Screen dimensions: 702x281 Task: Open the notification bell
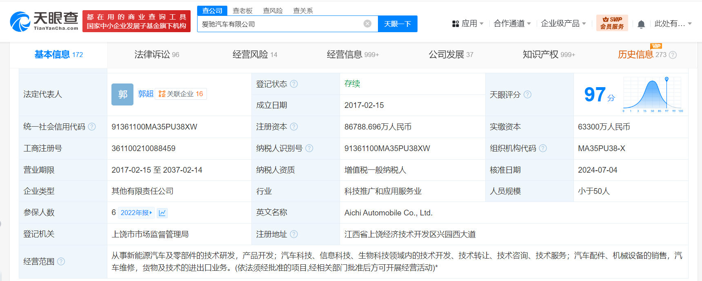click(x=641, y=24)
